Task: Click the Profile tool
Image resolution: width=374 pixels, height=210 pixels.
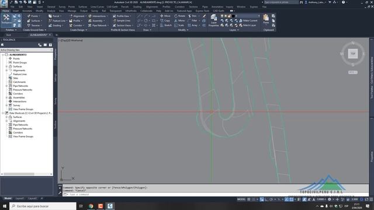Action: (x=75, y=21)
